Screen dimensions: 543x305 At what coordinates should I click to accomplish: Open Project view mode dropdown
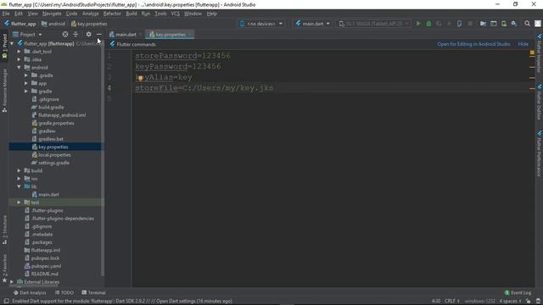[x=27, y=34]
